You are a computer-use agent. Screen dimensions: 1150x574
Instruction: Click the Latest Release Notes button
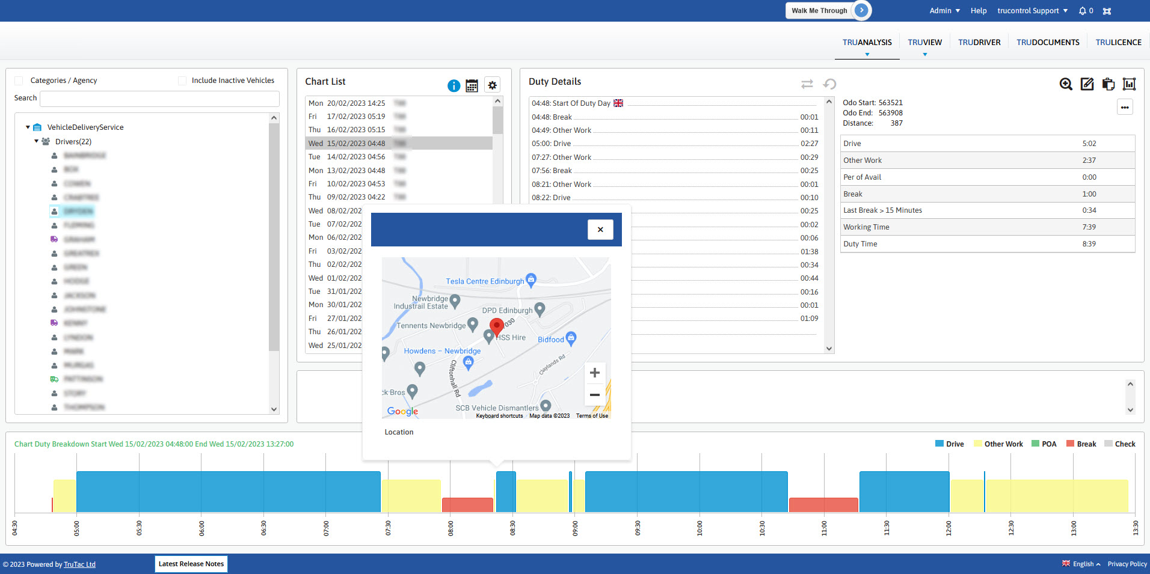[x=191, y=564]
